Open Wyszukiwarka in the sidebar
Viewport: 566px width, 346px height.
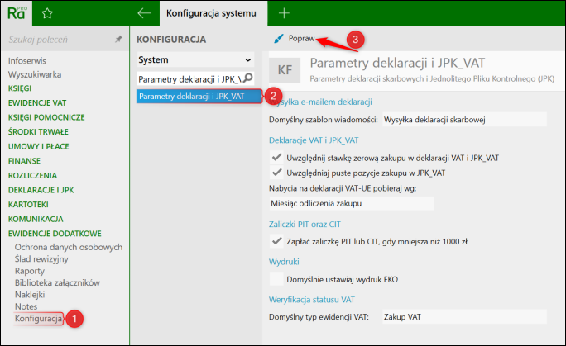[35, 74]
